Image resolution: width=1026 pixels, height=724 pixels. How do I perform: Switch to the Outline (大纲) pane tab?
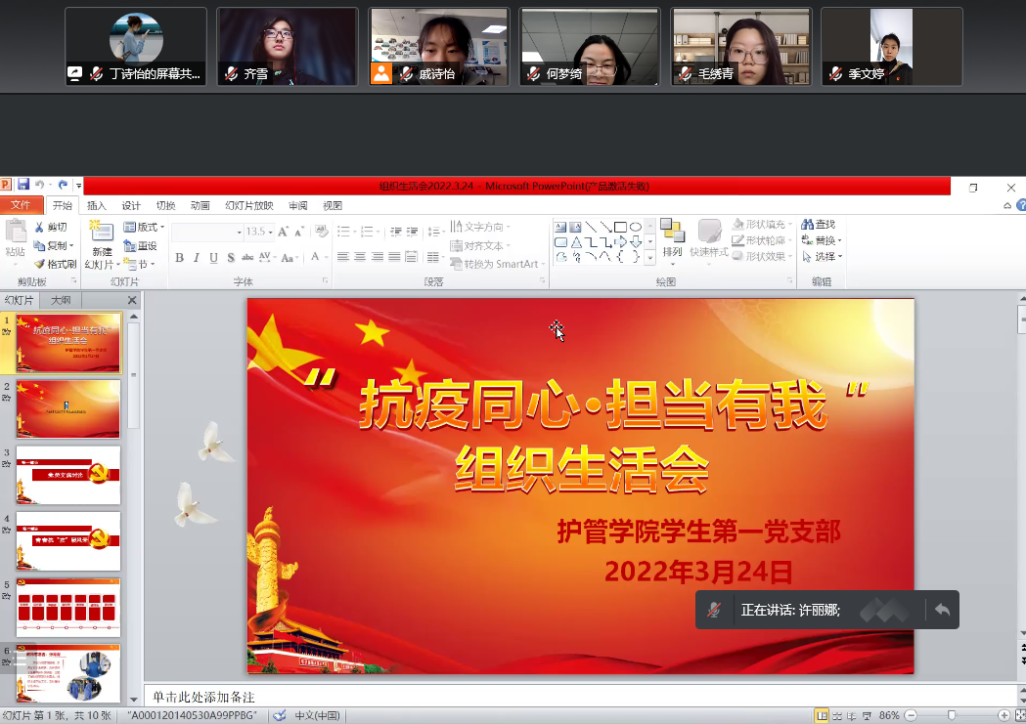tap(61, 301)
